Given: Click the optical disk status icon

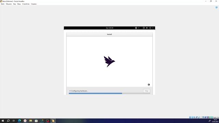Looking at the screenshot, I should [192, 117].
